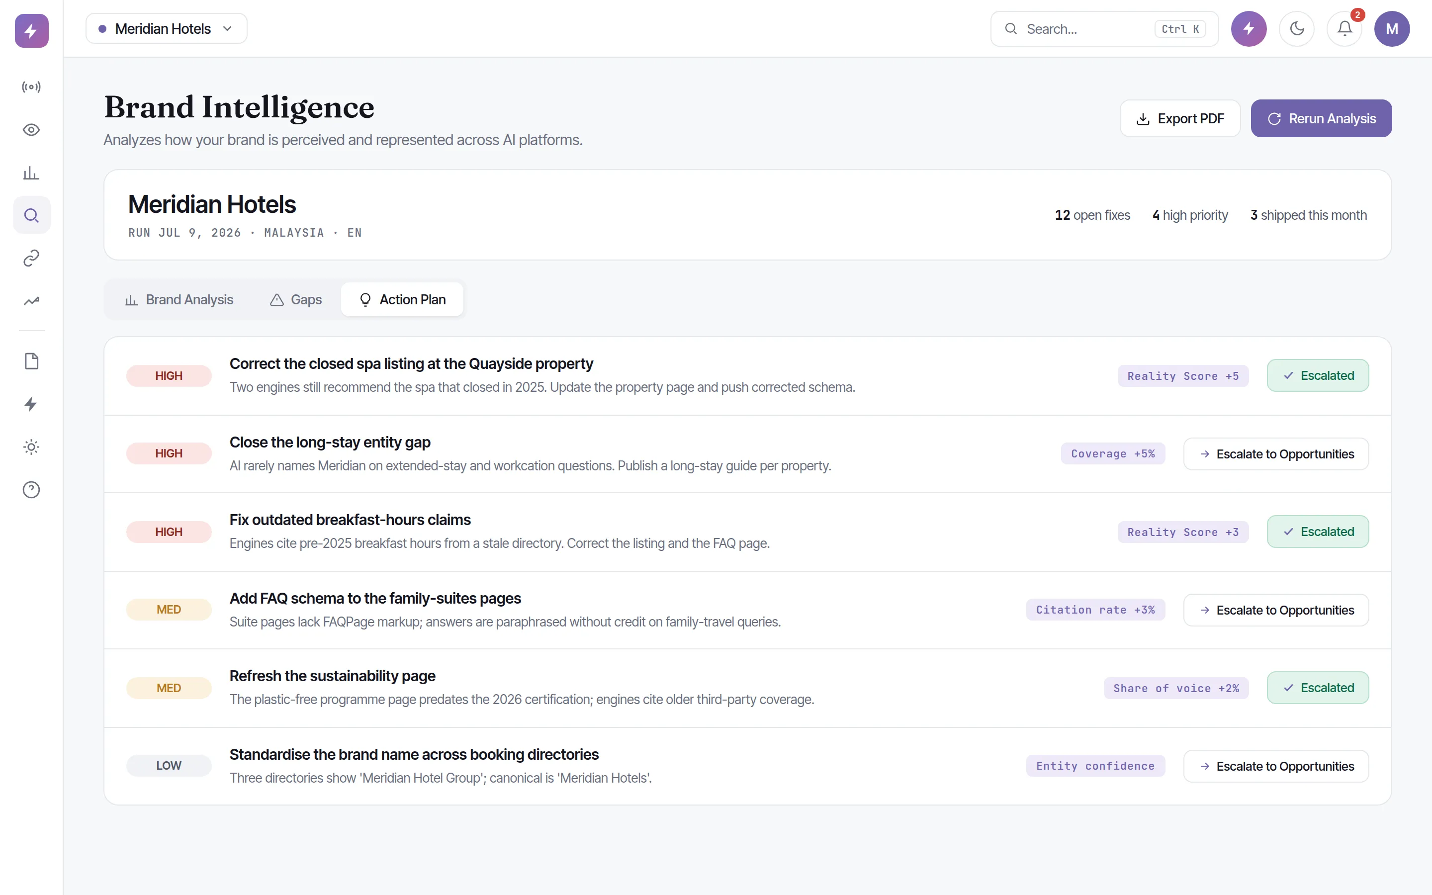Image resolution: width=1432 pixels, height=895 pixels.
Task: Open 'Fix outdated breakfast-hours claims' title
Action: (x=351, y=520)
